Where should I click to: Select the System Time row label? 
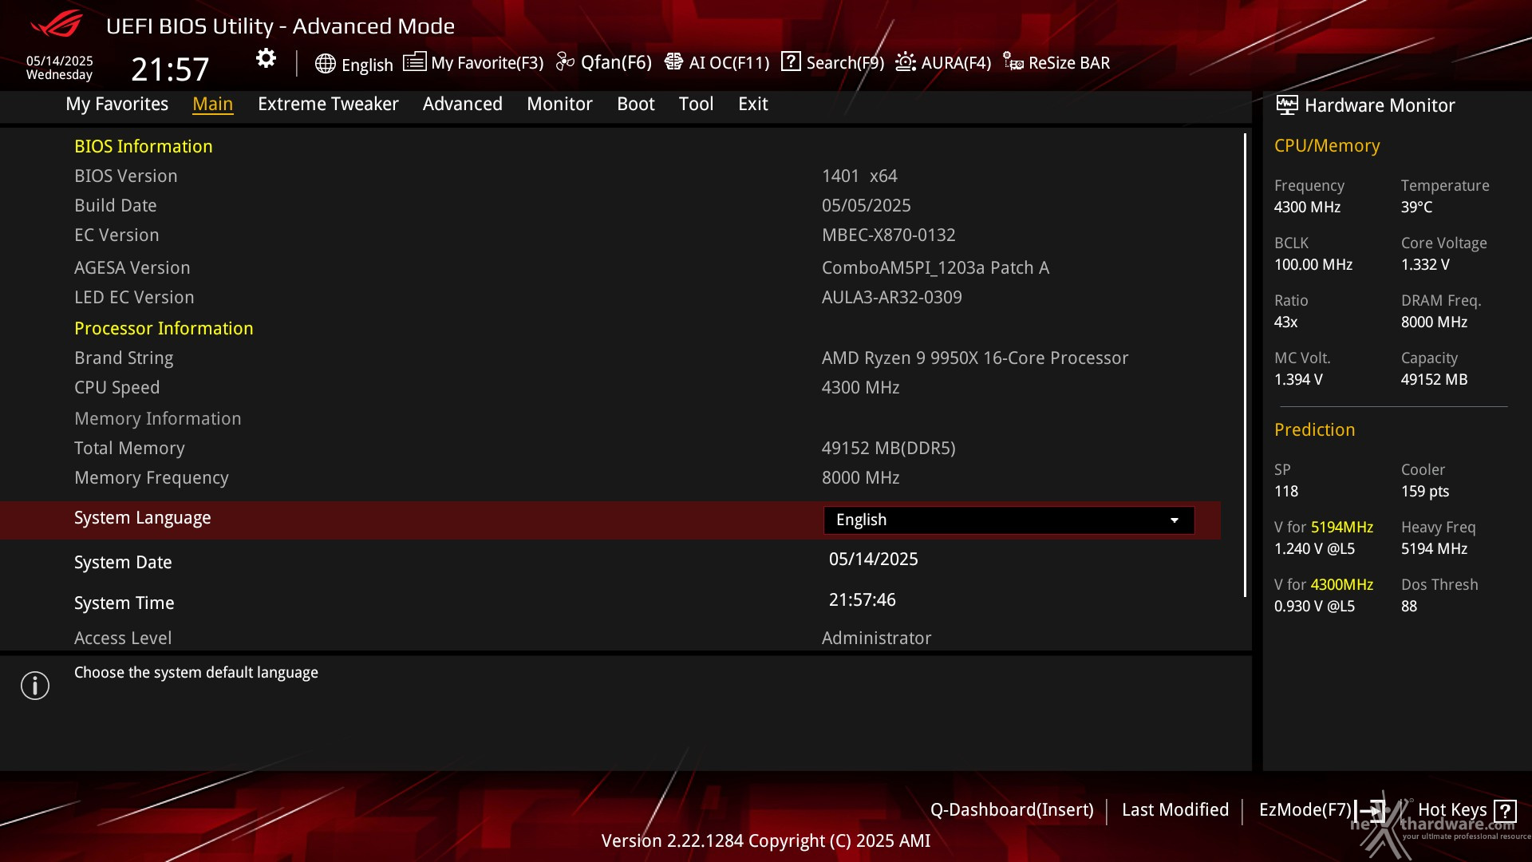[124, 603]
